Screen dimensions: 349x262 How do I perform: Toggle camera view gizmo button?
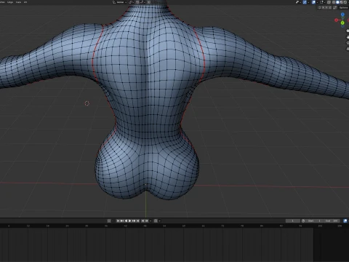(x=348, y=43)
